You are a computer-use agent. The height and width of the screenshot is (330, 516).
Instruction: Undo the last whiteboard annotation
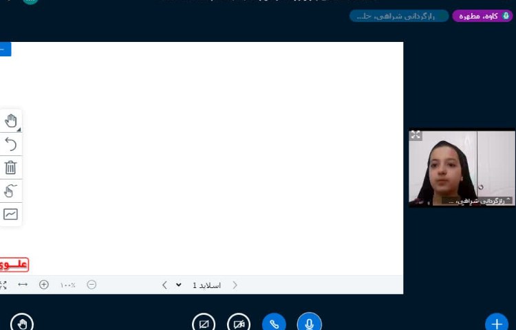[x=10, y=144]
